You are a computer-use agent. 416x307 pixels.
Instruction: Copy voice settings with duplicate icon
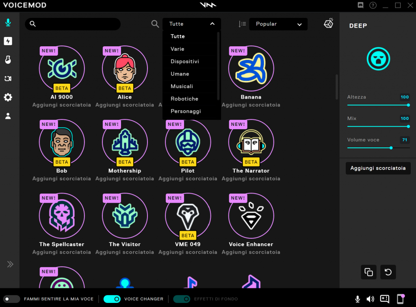click(368, 272)
